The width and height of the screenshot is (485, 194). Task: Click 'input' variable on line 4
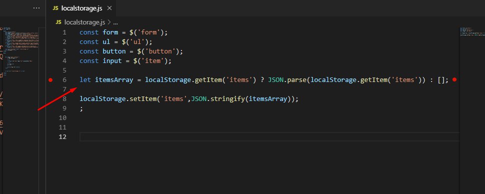[x=112, y=61]
